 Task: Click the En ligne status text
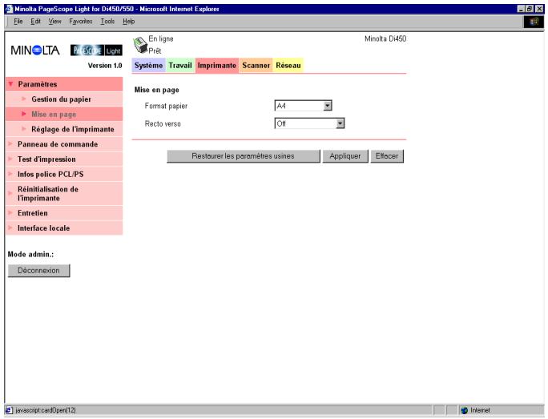coord(161,38)
